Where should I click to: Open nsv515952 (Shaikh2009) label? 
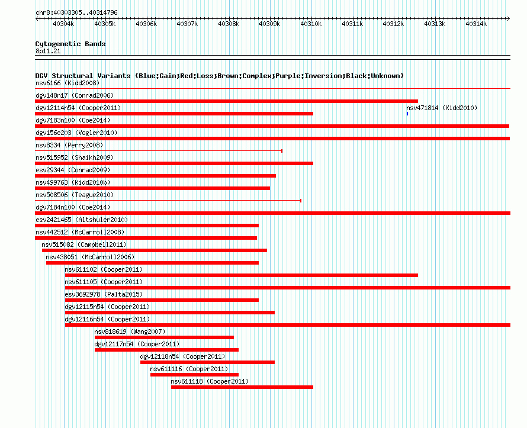(x=75, y=157)
